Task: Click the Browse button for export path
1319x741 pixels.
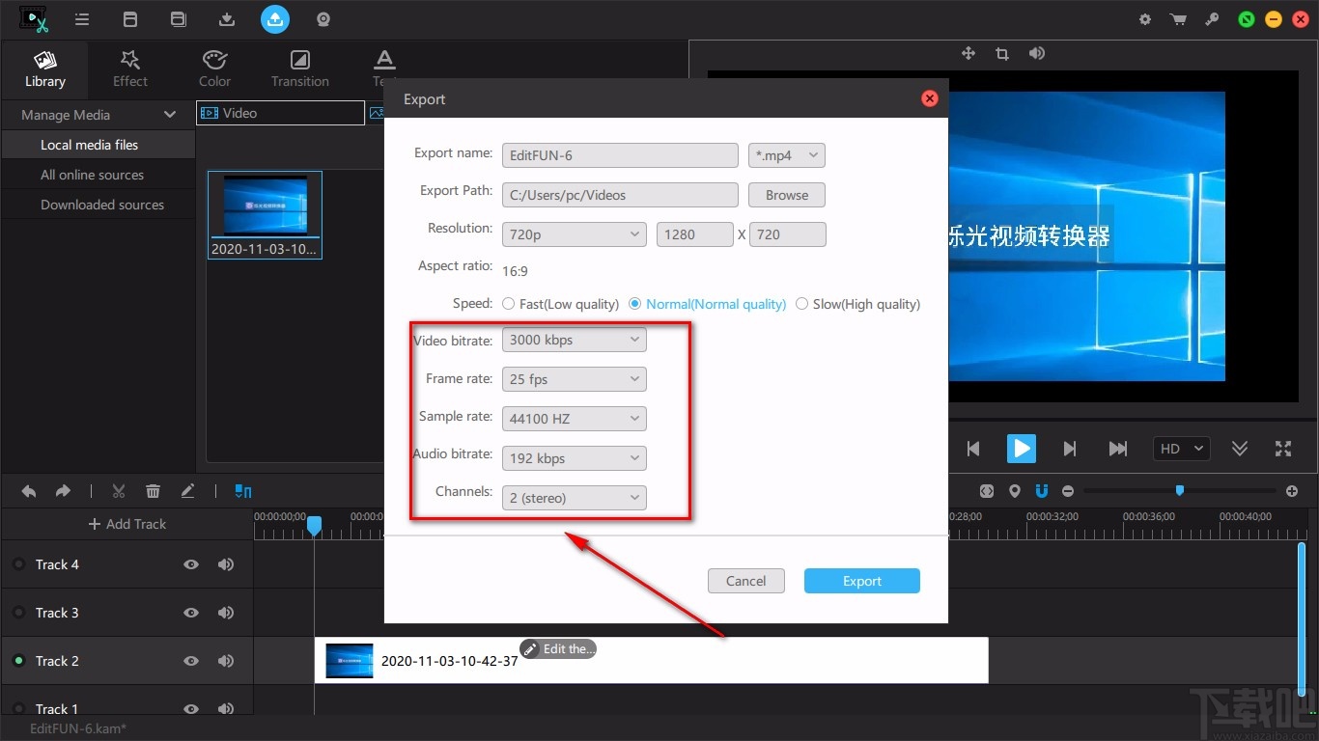Action: [x=787, y=195]
